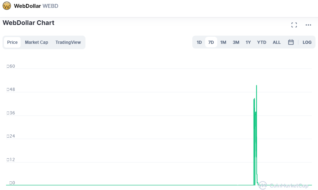Open the three-dot more options menu
Viewport: 318px width, 190px height.
[x=308, y=25]
